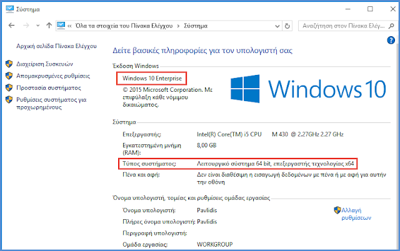
Task: Click the Forward navigation arrow
Action: [x=26, y=26]
